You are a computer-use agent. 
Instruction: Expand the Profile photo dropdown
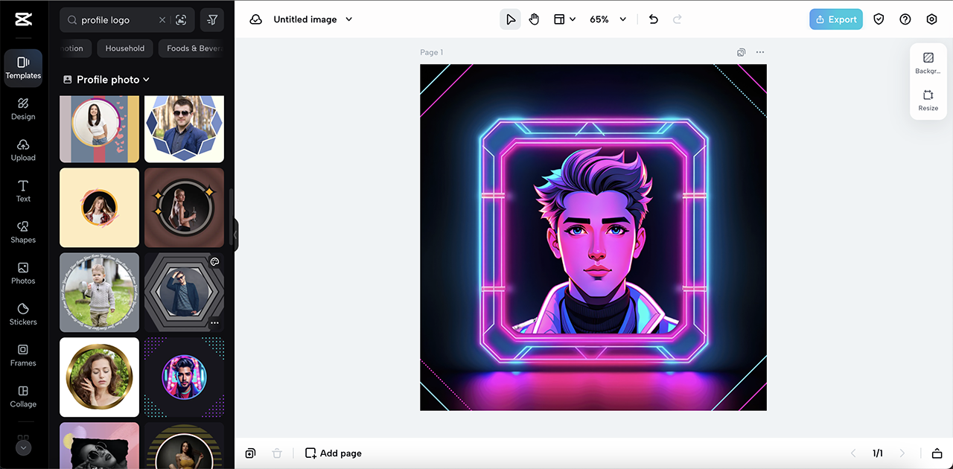(106, 80)
